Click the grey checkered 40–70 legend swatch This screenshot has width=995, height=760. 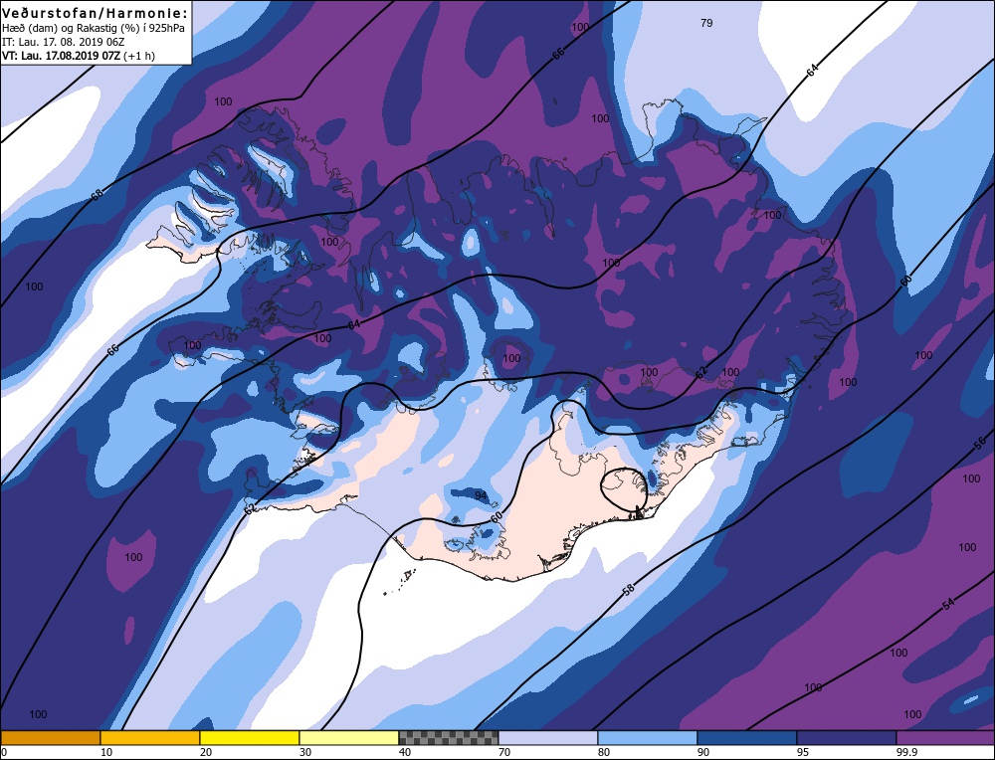click(448, 737)
